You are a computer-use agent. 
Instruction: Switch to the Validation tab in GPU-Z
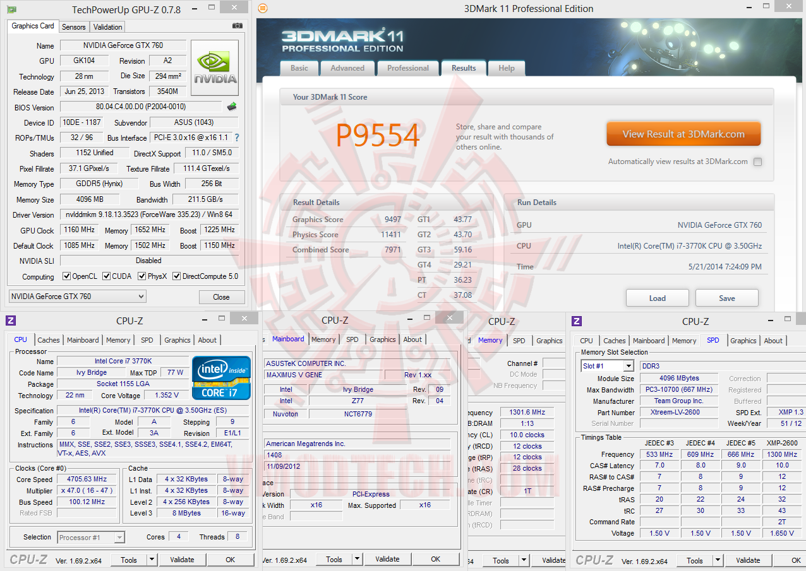pos(108,27)
